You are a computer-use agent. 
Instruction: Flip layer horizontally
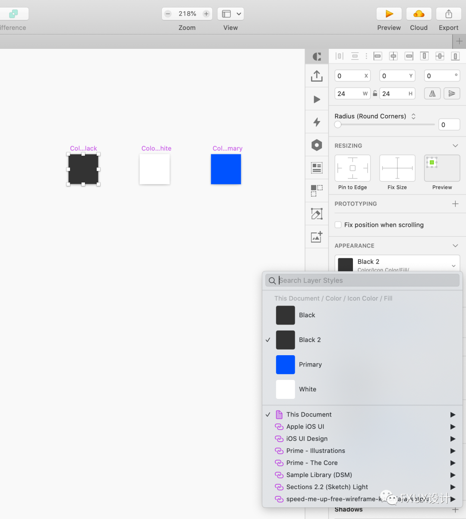tap(432, 93)
